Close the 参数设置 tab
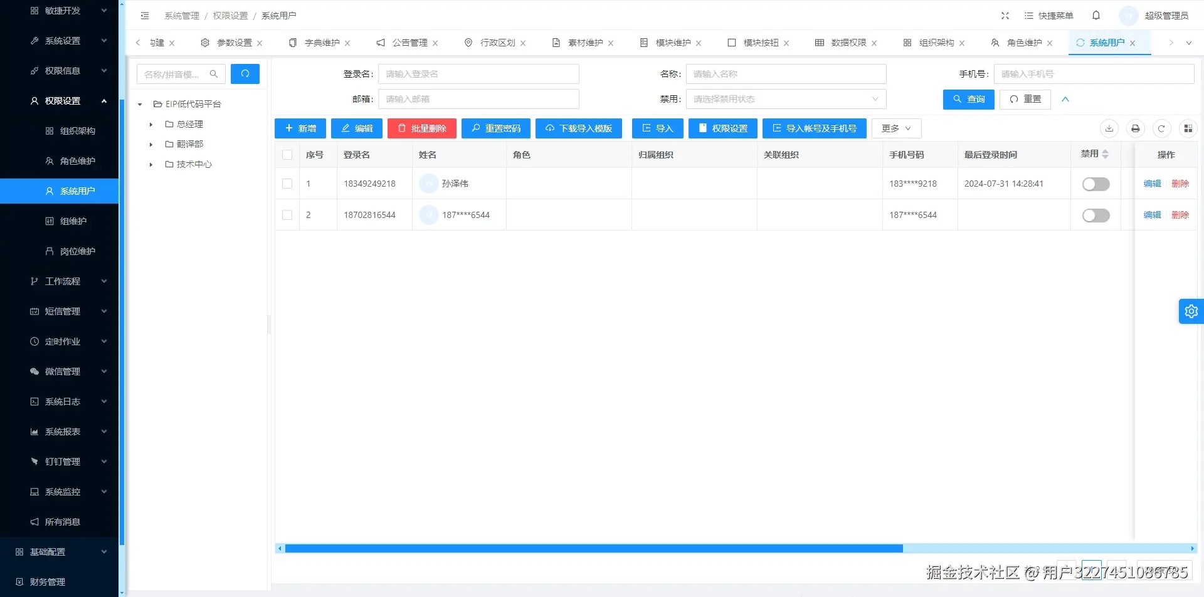 coord(260,43)
